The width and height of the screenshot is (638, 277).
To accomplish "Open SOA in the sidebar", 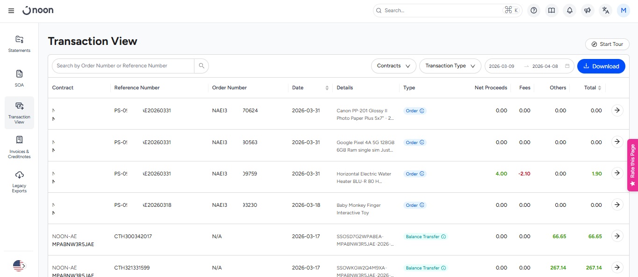I will point(19,78).
